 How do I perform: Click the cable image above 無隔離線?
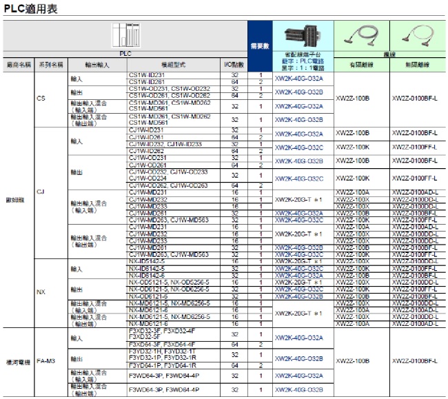coord(418,35)
